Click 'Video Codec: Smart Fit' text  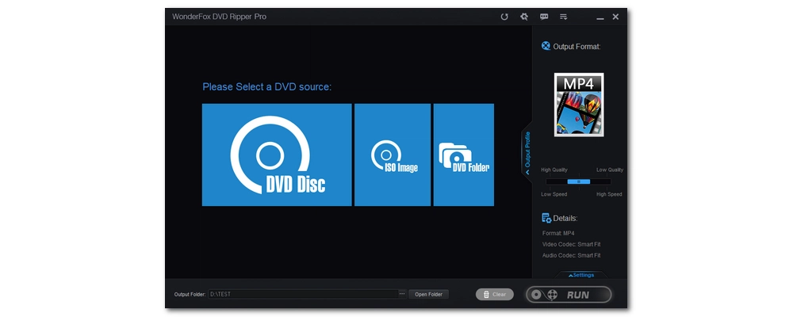pos(572,245)
